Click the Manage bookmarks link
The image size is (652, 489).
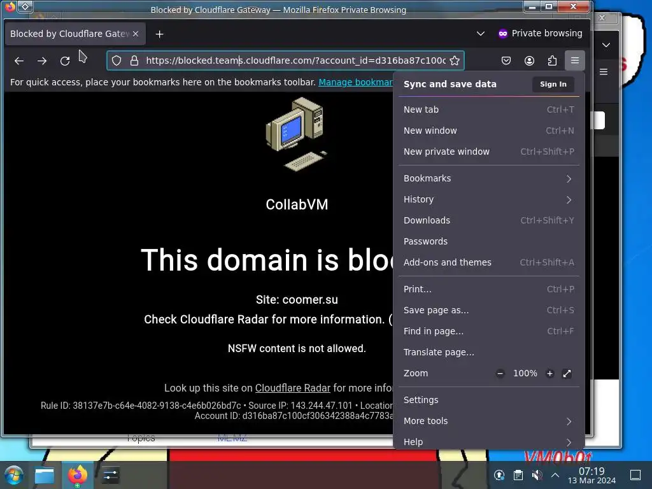[355, 82]
